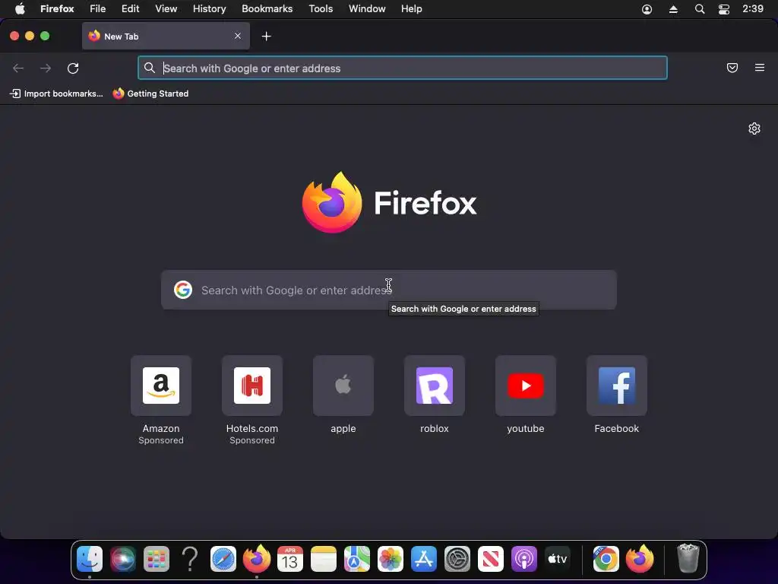Open the Bookmarks menu
The height and width of the screenshot is (584, 778).
tap(267, 9)
